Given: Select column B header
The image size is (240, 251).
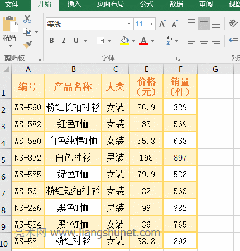Looking at the screenshot, I should coord(74,69).
